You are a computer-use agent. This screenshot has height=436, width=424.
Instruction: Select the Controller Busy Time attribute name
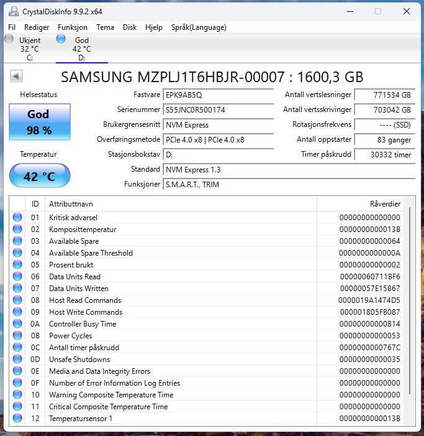point(83,324)
